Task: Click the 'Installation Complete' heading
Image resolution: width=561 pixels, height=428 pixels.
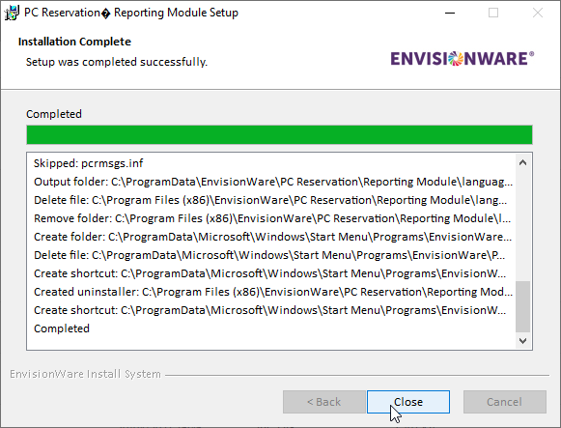Action: tap(74, 42)
